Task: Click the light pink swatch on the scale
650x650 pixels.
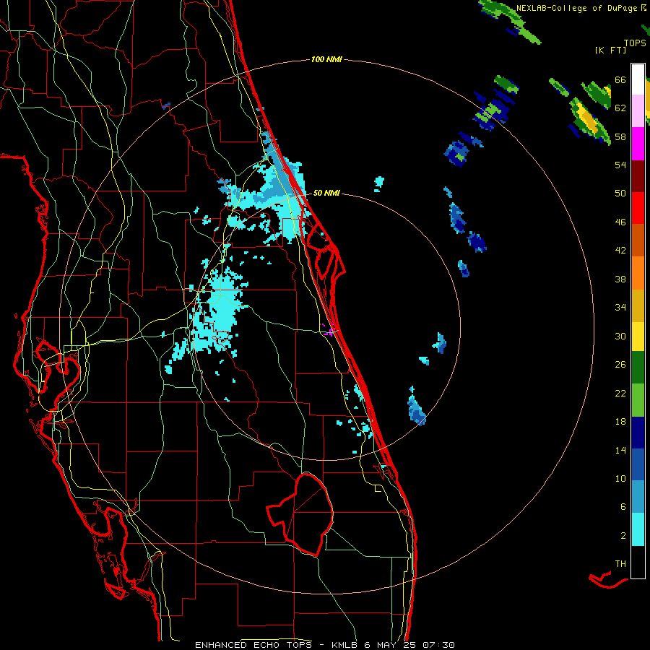Action: click(638, 111)
